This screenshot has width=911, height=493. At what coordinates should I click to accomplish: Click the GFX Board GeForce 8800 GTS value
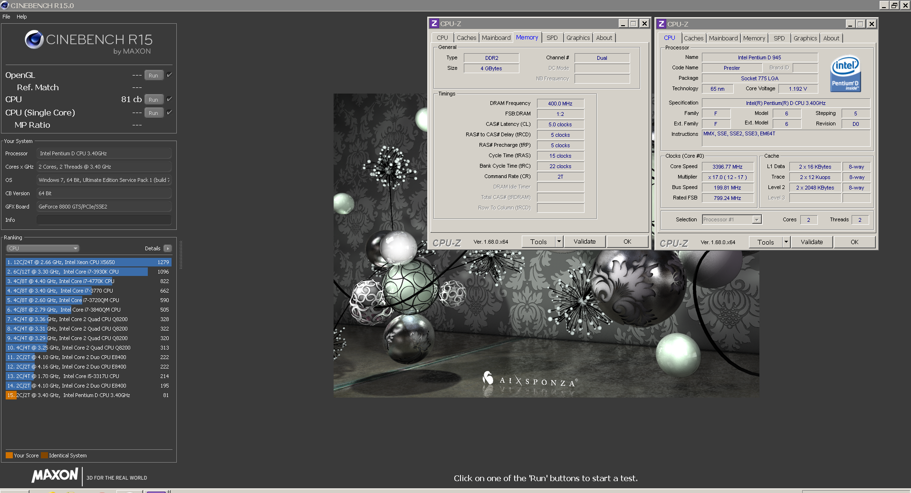[104, 207]
